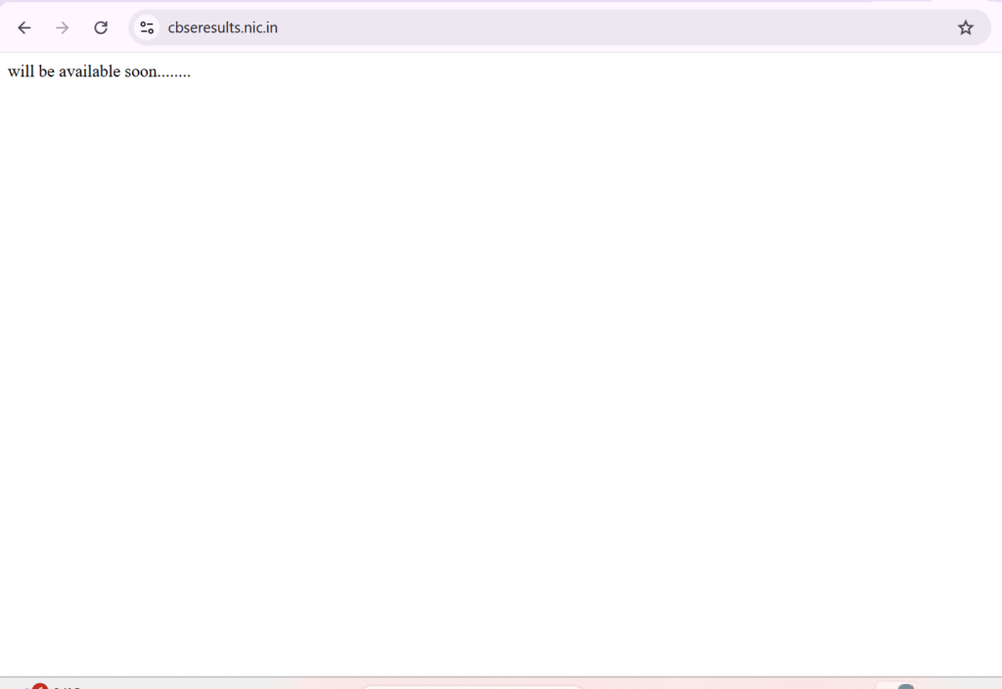
Task: Go back to the previous page
Action: click(x=24, y=27)
